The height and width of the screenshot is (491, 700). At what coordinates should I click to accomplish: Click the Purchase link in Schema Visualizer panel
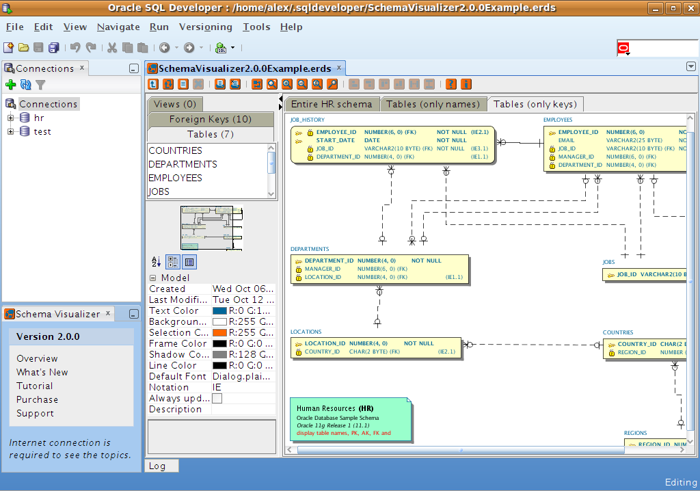[x=37, y=399]
